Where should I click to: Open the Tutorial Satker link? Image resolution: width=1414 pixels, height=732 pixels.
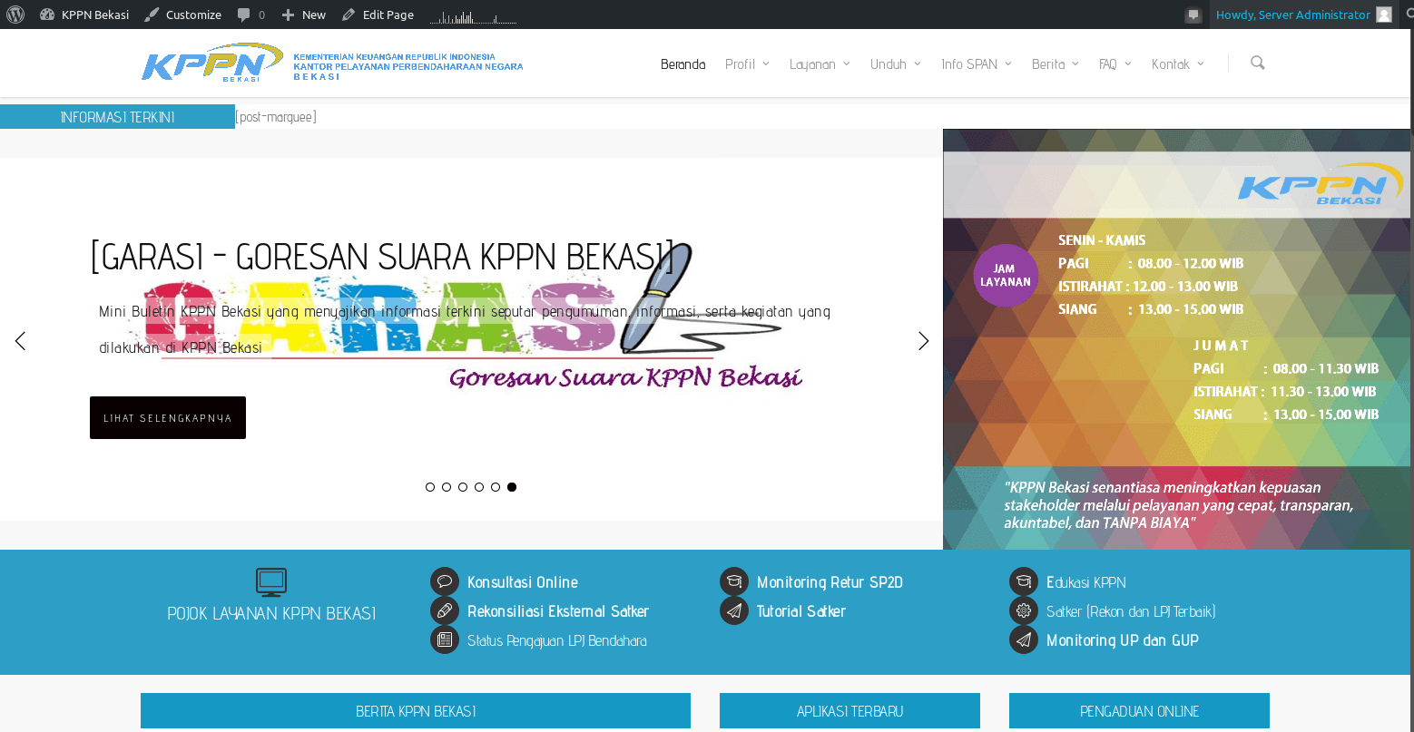click(801, 611)
